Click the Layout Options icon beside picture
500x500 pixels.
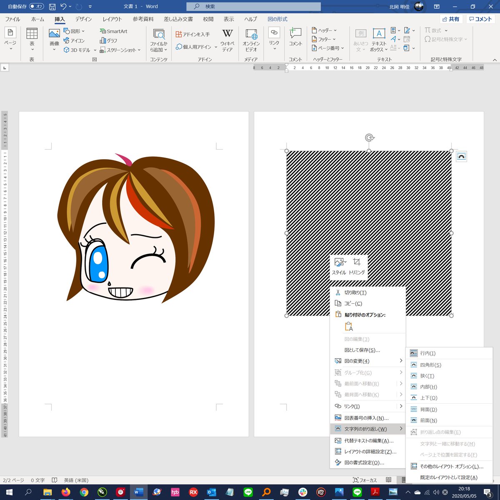coord(461,157)
